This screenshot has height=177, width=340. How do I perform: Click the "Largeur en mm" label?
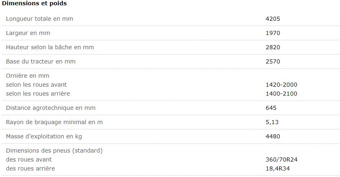pos(28,33)
